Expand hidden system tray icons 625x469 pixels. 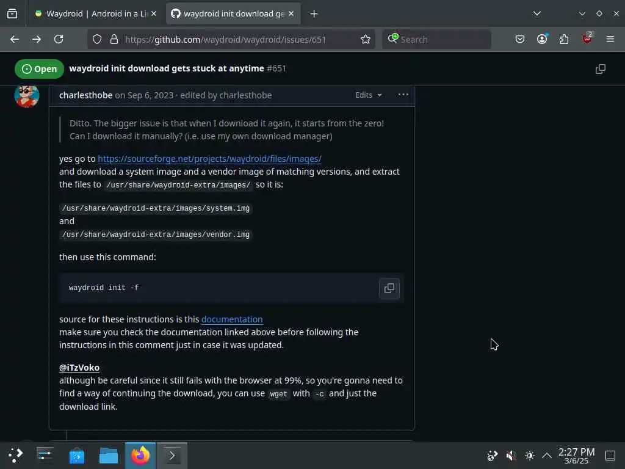[547, 456]
